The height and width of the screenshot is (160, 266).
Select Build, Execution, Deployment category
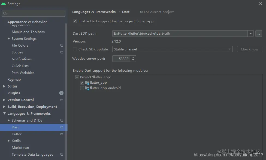(x=32, y=107)
